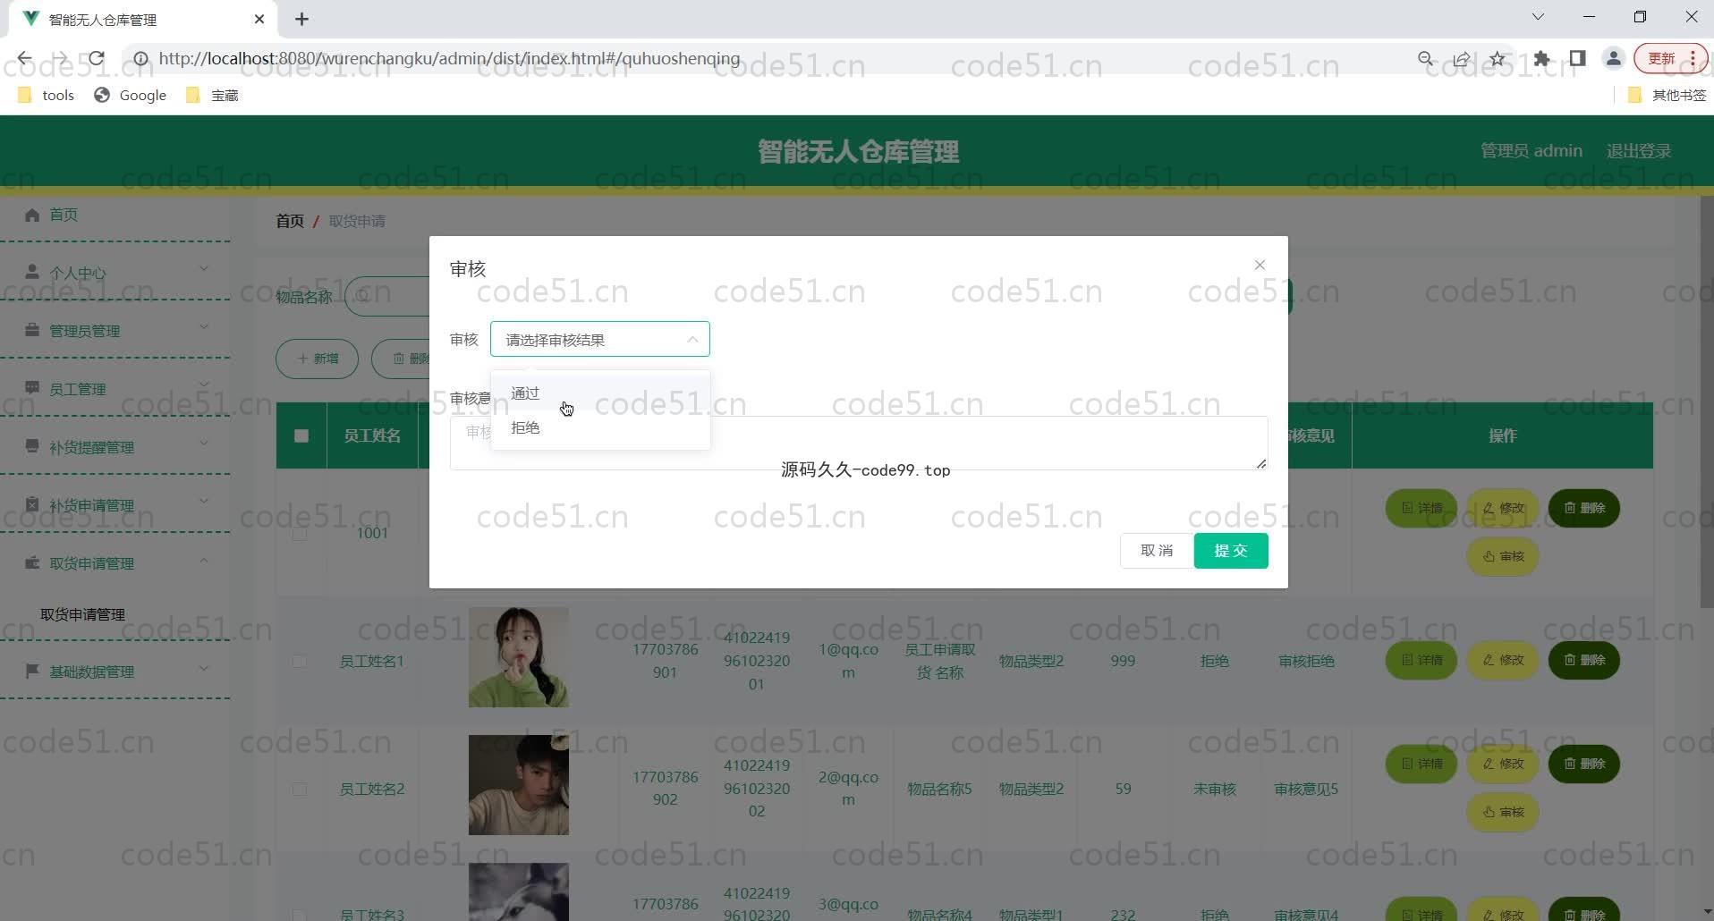Click the zoom magnifier icon
The height and width of the screenshot is (921, 1714).
(x=1426, y=58)
